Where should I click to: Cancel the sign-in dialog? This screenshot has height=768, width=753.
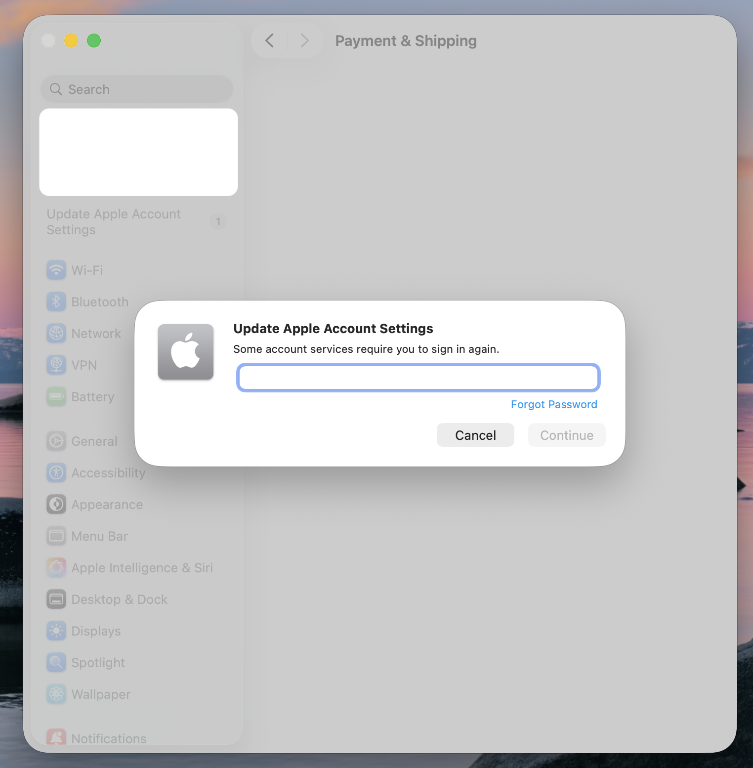point(475,435)
